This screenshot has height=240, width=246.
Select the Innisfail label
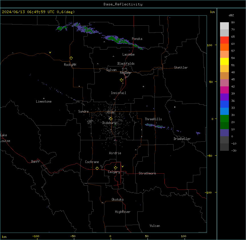point(118,93)
